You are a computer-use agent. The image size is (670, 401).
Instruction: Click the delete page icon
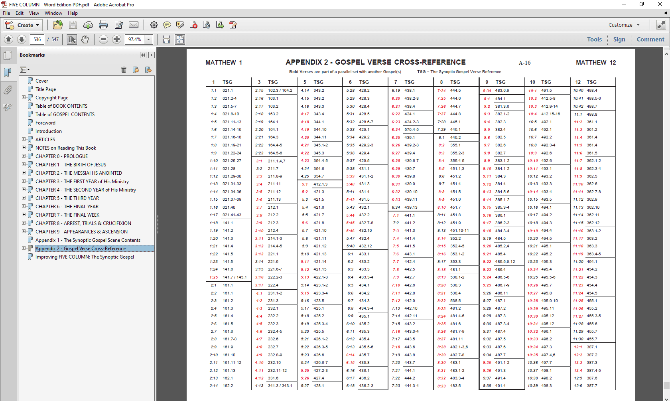coord(193,25)
